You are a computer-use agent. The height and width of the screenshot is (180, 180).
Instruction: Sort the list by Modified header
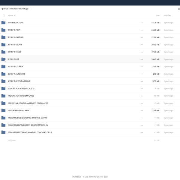(167, 15)
